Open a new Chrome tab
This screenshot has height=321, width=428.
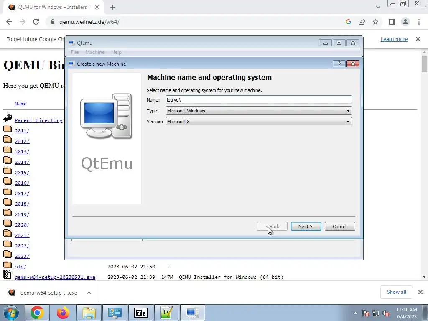113,7
